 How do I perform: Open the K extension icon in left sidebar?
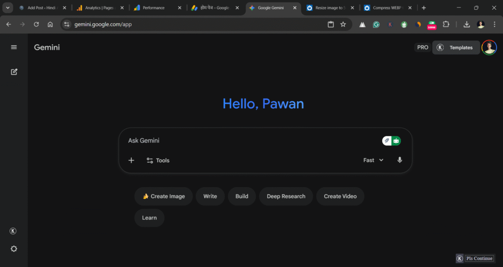coord(13,231)
